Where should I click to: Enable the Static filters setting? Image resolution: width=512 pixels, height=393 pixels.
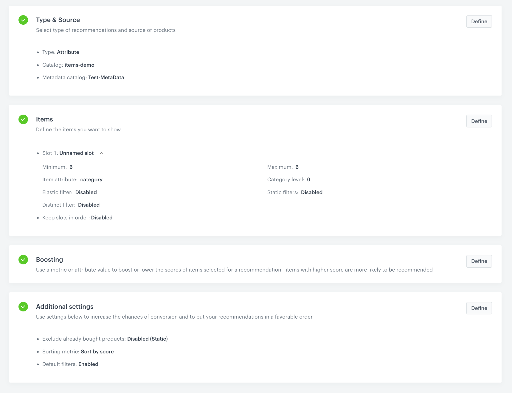coord(311,192)
